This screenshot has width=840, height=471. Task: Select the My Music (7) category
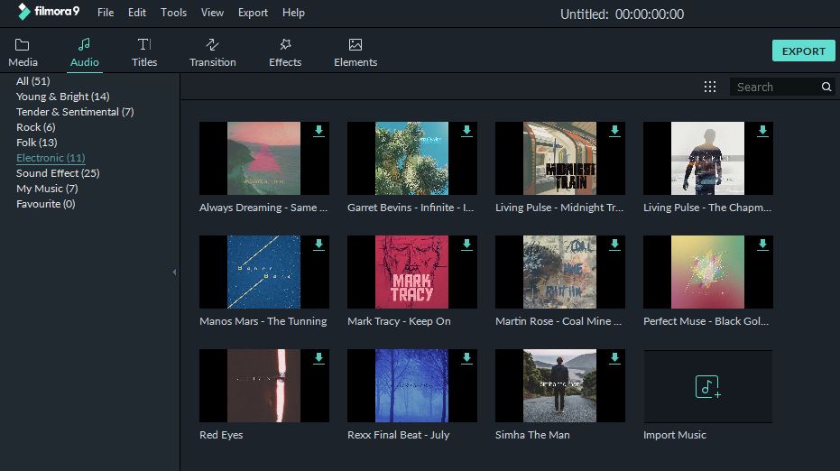(x=47, y=189)
